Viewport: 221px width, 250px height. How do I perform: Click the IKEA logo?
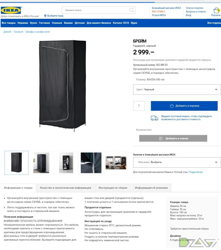point(11,10)
